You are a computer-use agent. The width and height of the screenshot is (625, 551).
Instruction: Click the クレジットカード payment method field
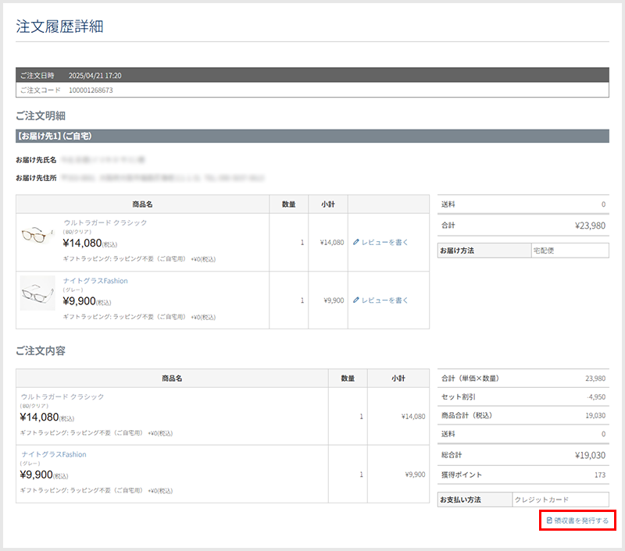coord(559,499)
